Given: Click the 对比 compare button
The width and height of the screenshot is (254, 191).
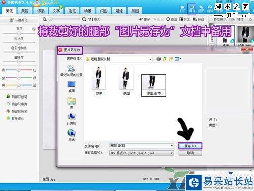Looking at the screenshot, I should tap(185, 19).
